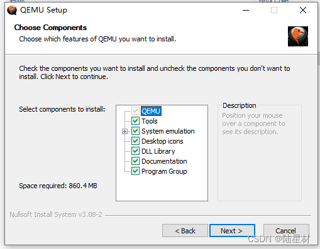Minimize the QEMU Setup window
Viewport: 320px width, 249px height.
tap(246, 10)
